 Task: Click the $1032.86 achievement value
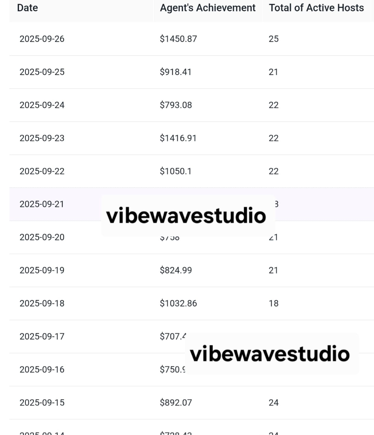click(178, 304)
